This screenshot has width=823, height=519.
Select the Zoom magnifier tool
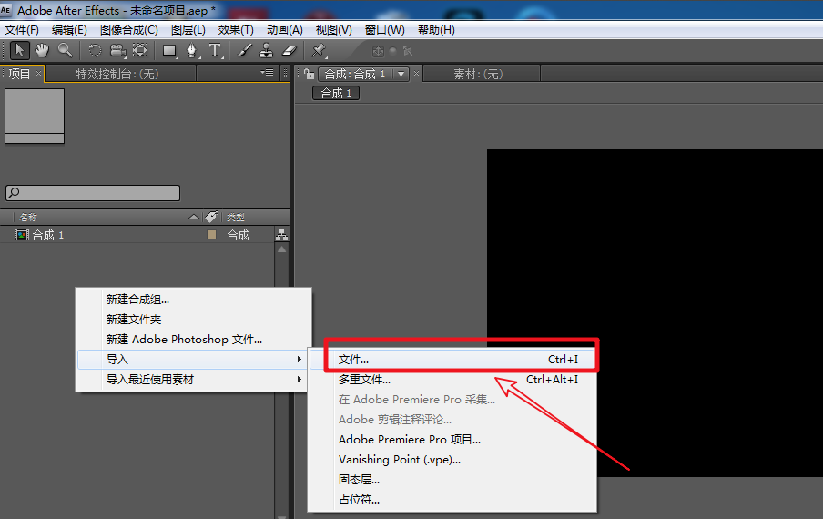coord(65,51)
